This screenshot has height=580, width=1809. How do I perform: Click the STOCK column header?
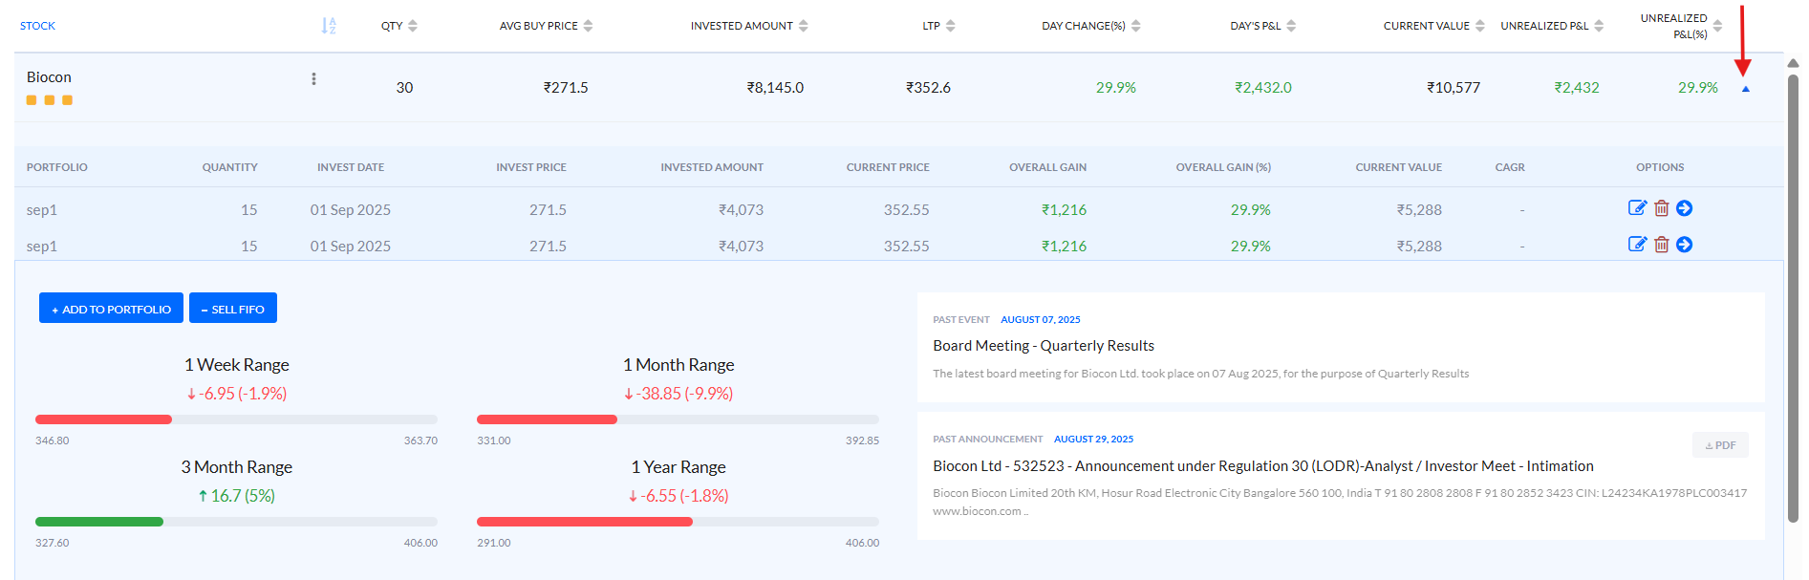point(38,26)
